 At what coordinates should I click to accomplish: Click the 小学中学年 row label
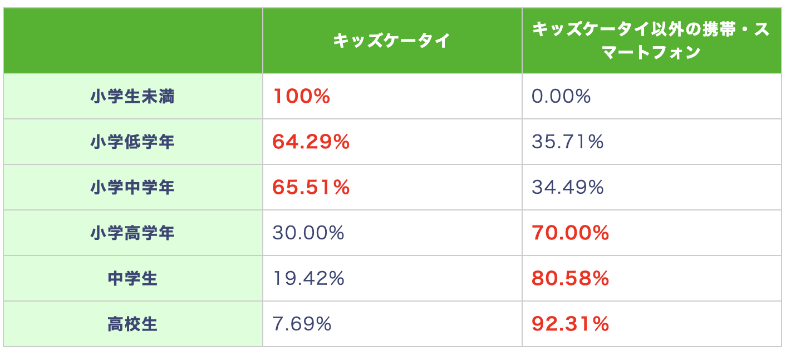click(132, 188)
